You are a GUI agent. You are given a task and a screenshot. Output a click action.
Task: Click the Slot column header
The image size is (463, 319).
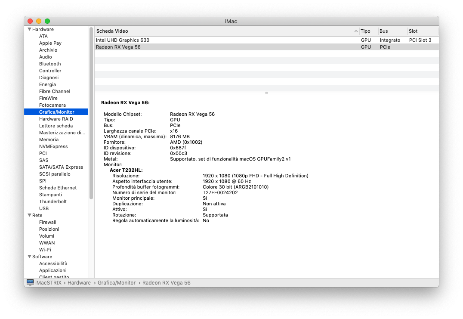point(423,31)
